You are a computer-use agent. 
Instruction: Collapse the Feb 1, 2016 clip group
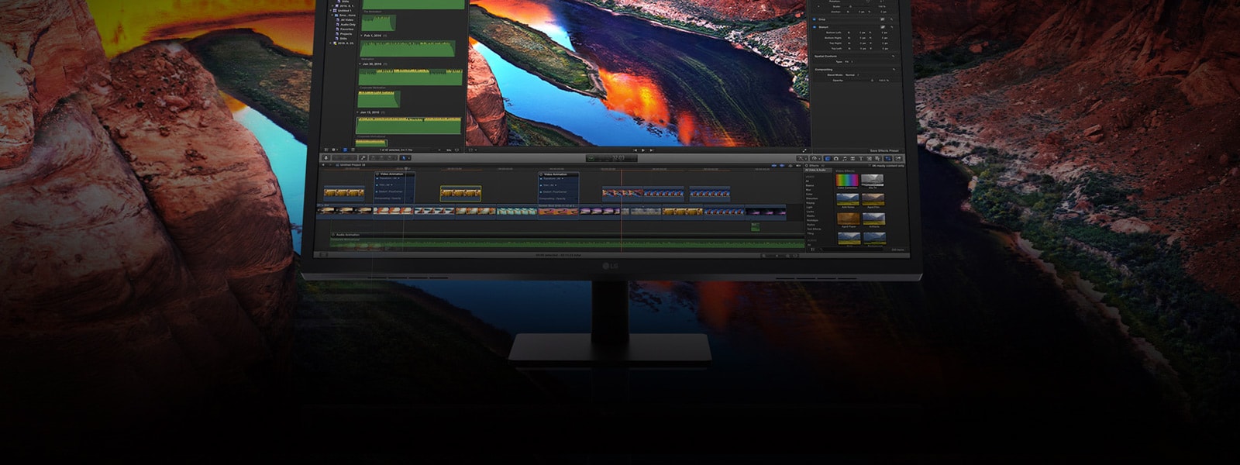(361, 36)
